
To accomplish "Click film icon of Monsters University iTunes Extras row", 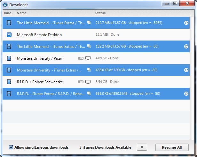I will tap(9, 70).
